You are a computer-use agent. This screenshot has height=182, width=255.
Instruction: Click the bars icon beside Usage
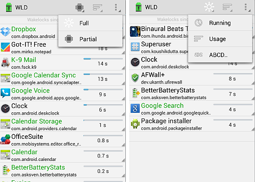coord(198,39)
